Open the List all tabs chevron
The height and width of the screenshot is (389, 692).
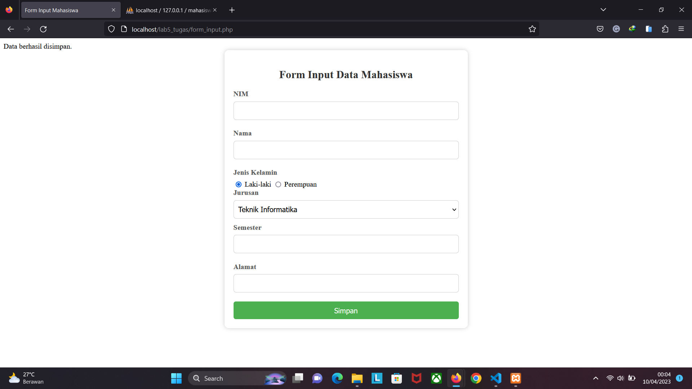tap(603, 10)
